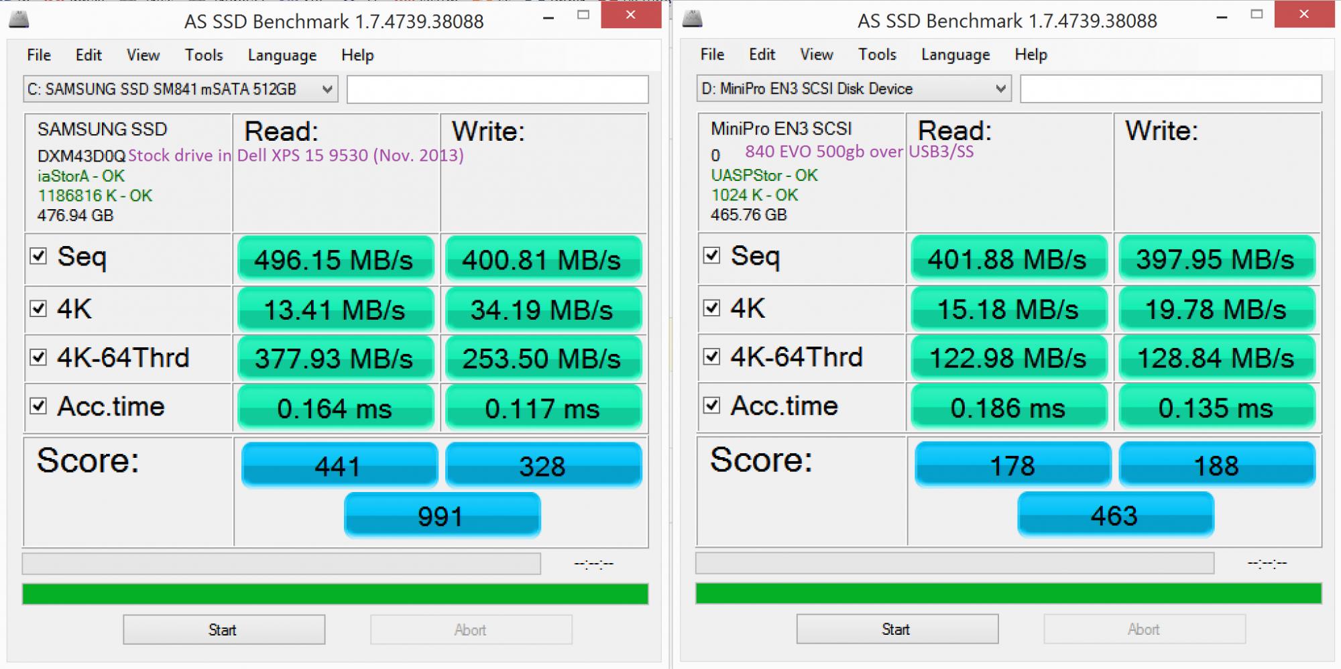This screenshot has height=669, width=1341.
Task: Click write score 328
Action: click(x=544, y=465)
